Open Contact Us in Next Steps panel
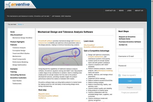Screen dimensions: 153x102 [x=123, y=45]
